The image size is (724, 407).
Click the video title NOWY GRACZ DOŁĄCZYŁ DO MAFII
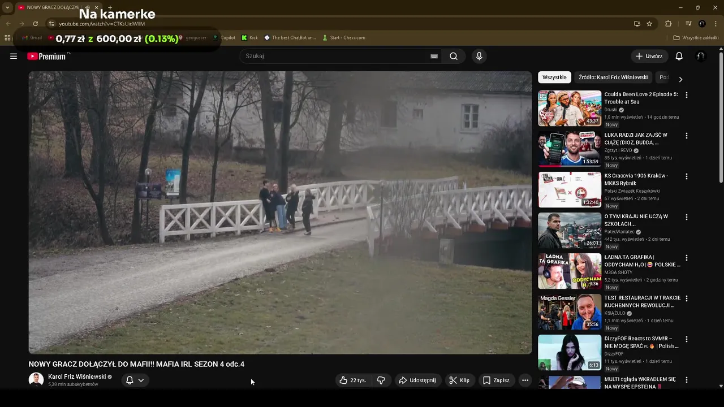tap(136, 364)
